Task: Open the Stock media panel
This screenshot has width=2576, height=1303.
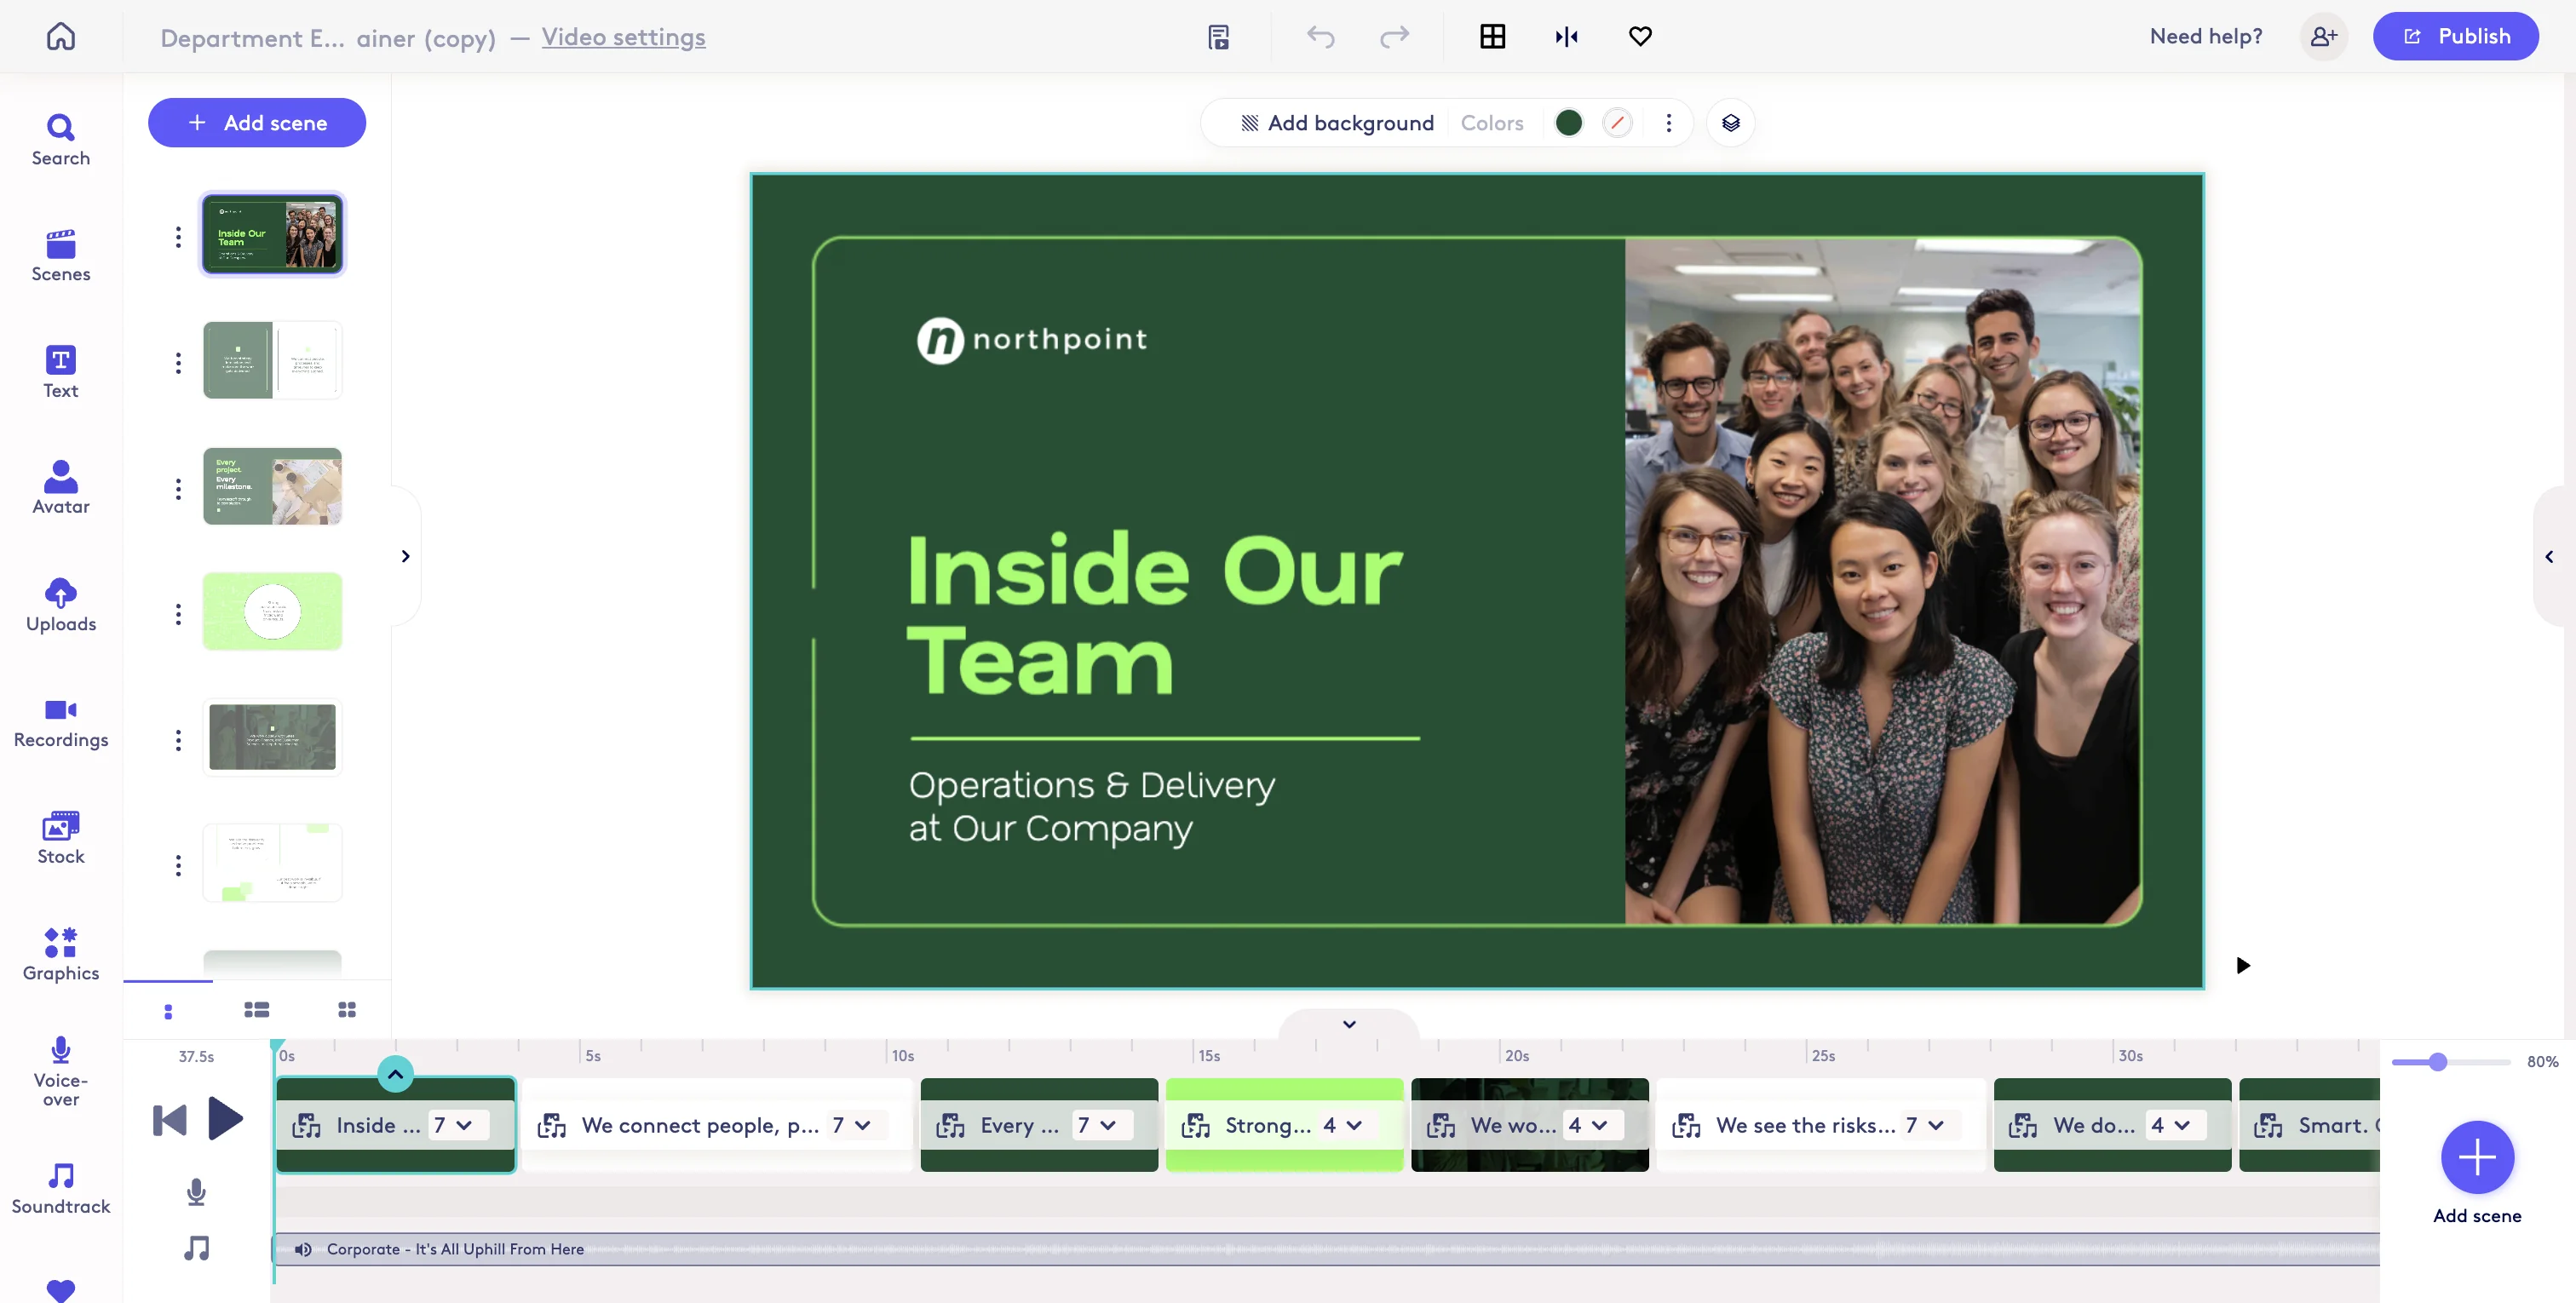Action: (60, 838)
